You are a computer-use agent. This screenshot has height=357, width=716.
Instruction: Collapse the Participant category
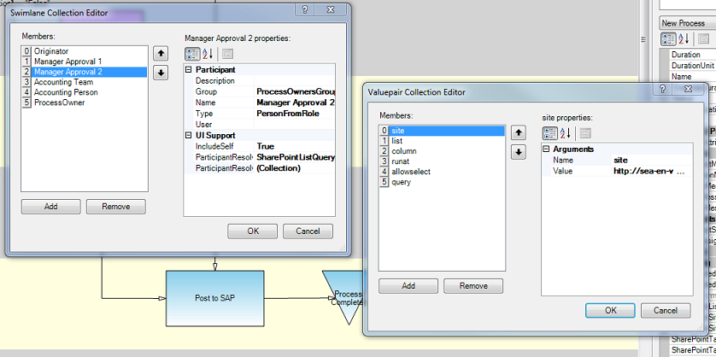tap(189, 70)
